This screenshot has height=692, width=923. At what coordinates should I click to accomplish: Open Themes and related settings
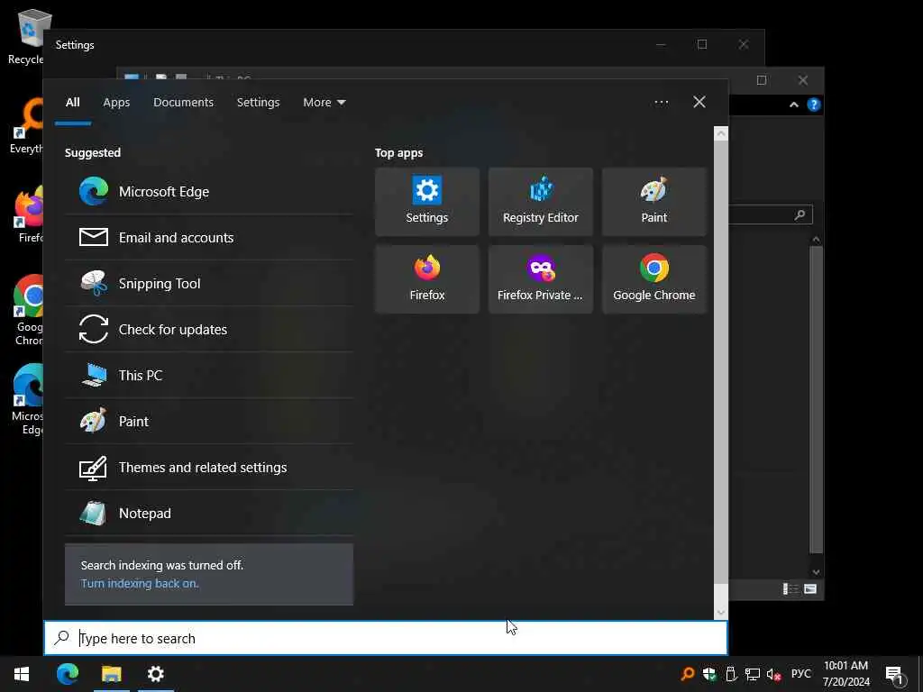coord(209,468)
